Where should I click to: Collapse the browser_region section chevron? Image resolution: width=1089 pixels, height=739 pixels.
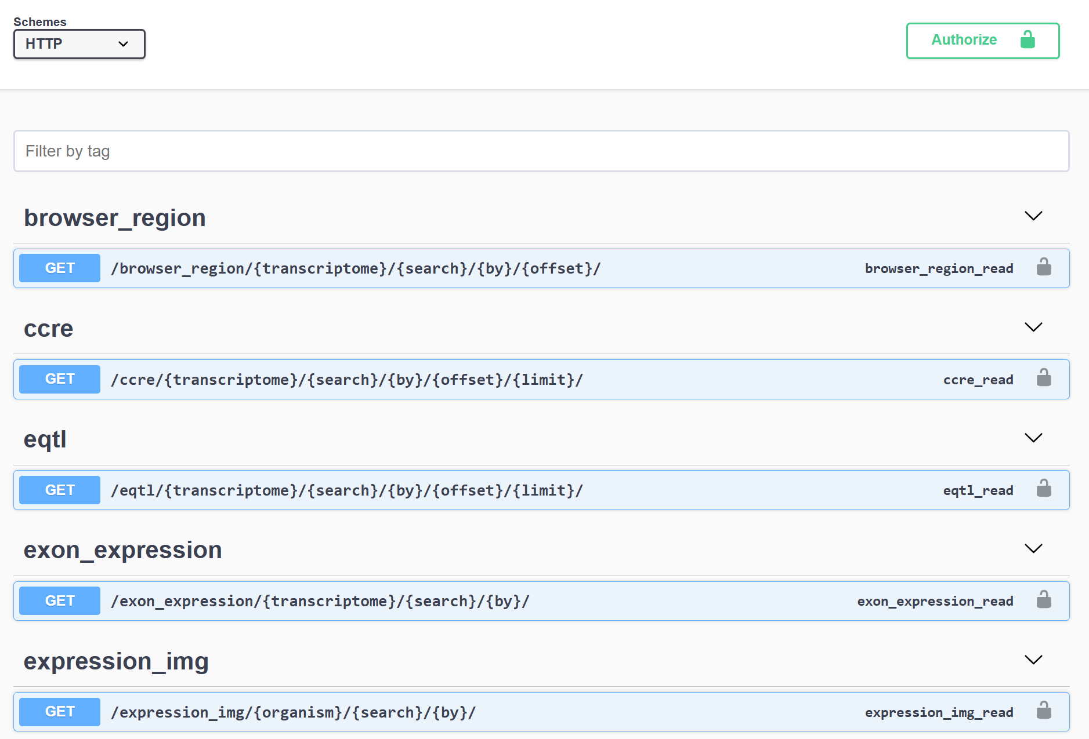pyautogui.click(x=1033, y=216)
